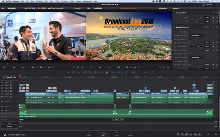Image resolution: width=220 pixels, height=137 pixels.
Task: Adjust the Pan slider
Action: [196, 21]
